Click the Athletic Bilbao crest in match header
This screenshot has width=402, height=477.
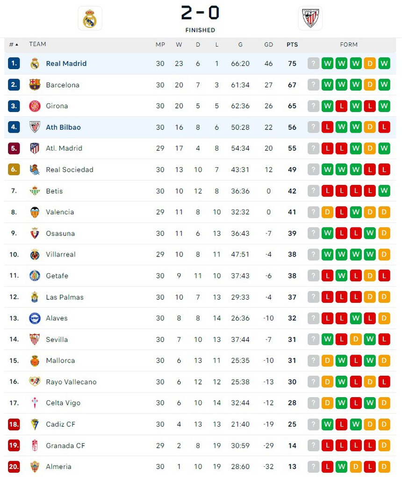pyautogui.click(x=310, y=19)
